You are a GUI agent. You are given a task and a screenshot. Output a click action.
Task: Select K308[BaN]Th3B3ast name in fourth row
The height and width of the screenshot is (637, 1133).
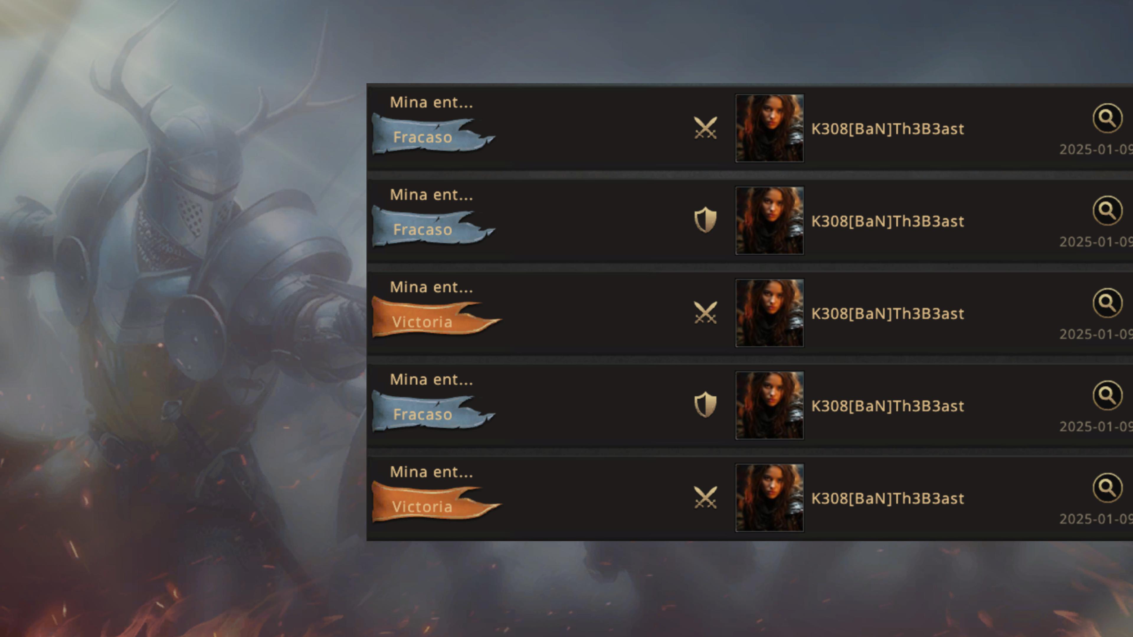pos(888,406)
